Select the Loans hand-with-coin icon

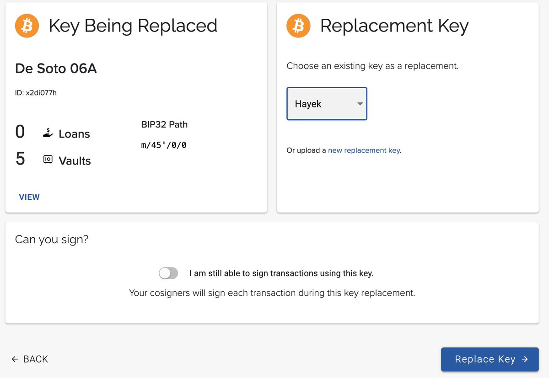[x=47, y=133]
